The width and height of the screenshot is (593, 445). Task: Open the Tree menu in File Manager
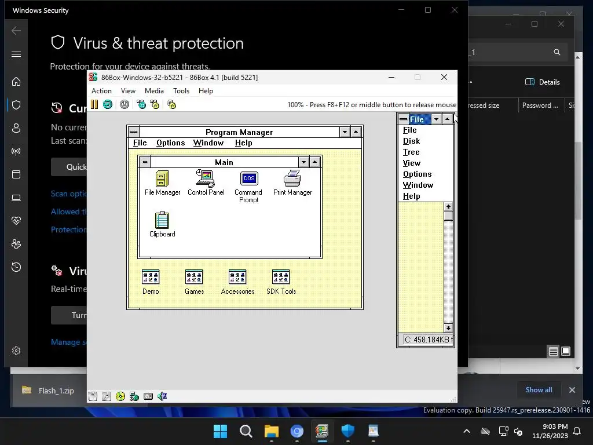[411, 152]
